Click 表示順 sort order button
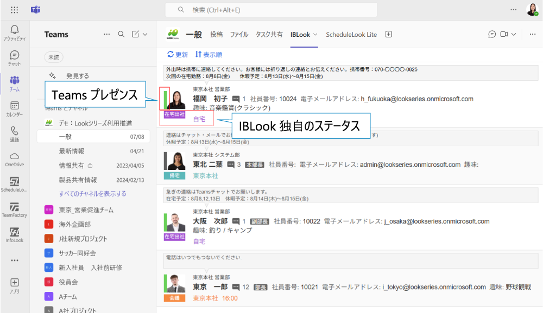Screen dimensions: 543x313 tap(209, 55)
